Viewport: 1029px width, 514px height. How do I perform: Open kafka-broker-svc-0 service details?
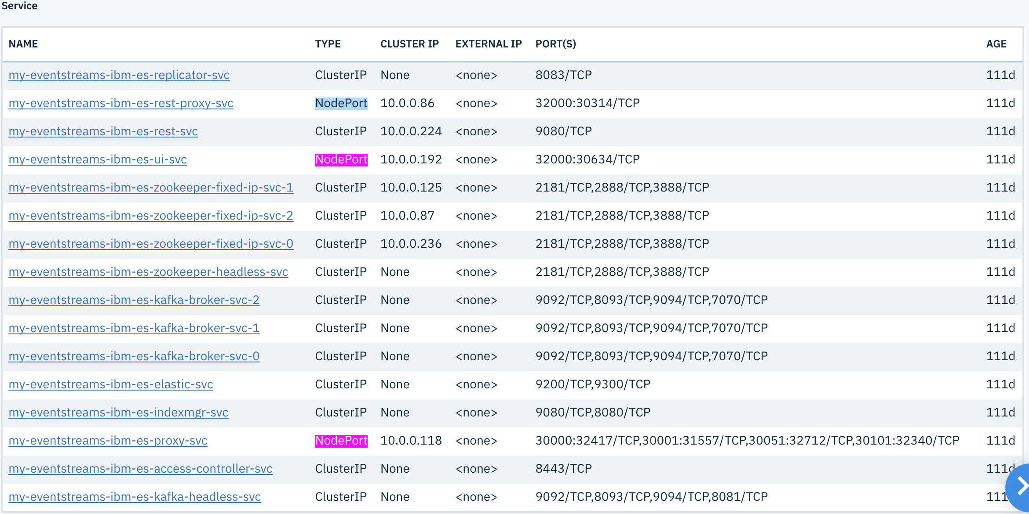(134, 356)
